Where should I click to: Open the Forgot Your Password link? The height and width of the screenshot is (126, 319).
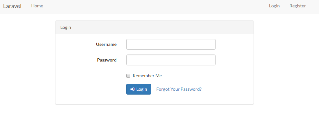179,89
